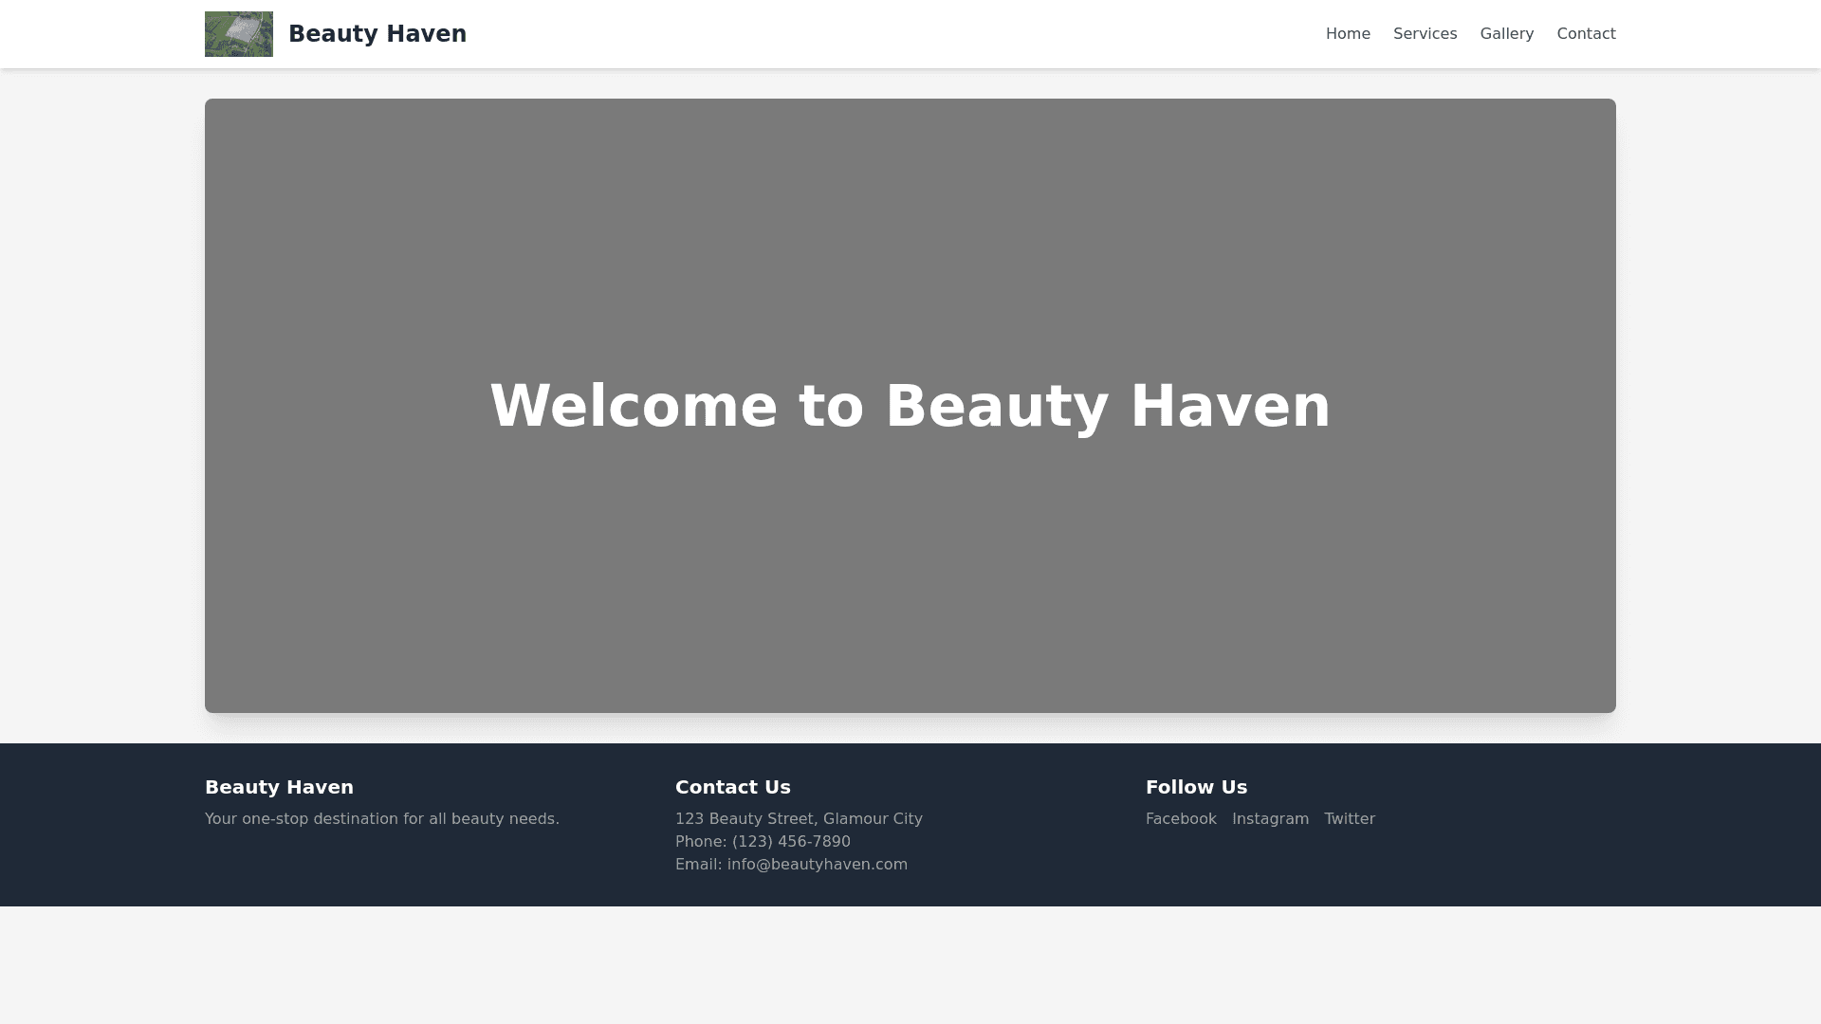
Task: Navigate to Contact in the header
Action: (x=1586, y=34)
